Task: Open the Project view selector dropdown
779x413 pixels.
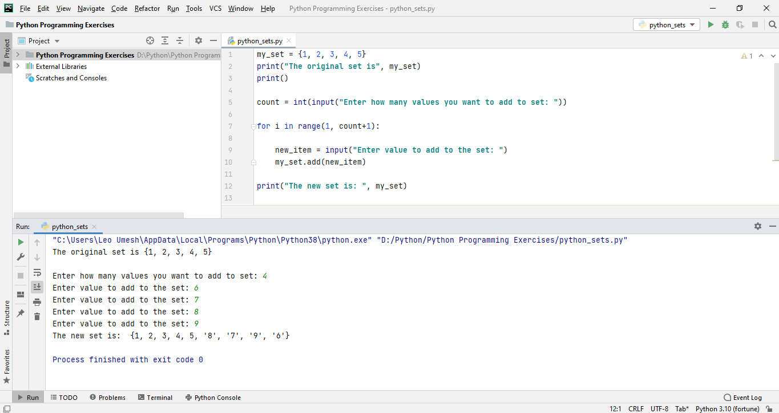Action: (x=39, y=40)
